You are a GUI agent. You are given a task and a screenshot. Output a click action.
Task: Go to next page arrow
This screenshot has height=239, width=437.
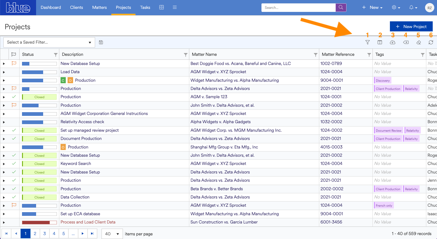[83, 234]
